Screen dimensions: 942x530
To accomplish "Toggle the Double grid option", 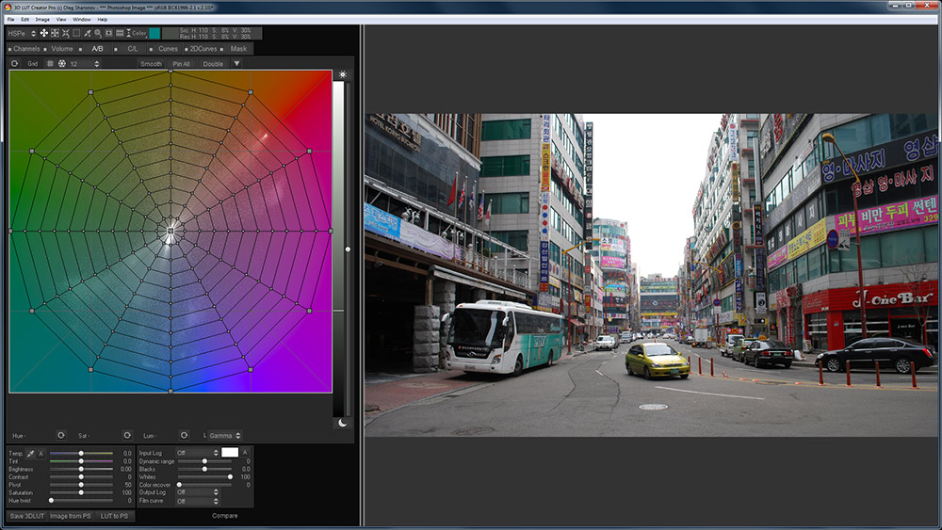I will (x=213, y=64).
